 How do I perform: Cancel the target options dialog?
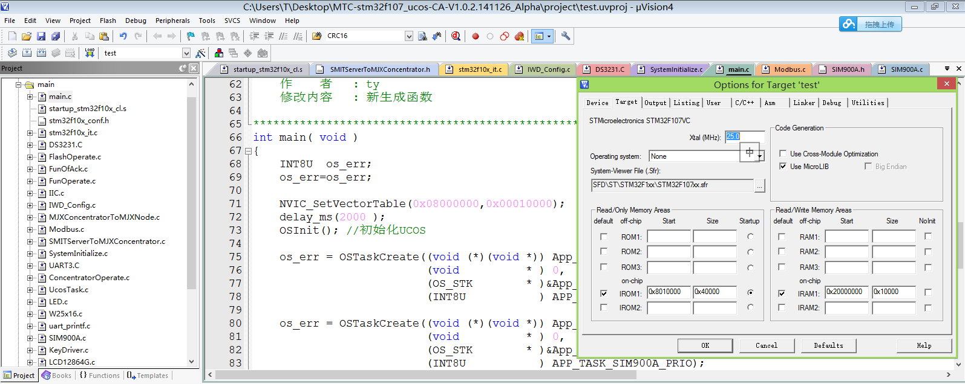[767, 345]
